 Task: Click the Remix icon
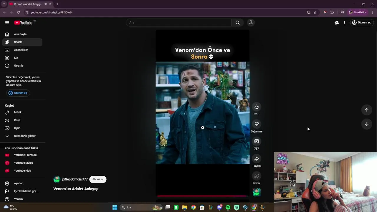tap(257, 176)
